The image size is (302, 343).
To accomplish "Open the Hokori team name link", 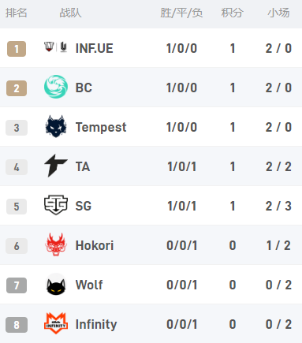I will click(95, 245).
